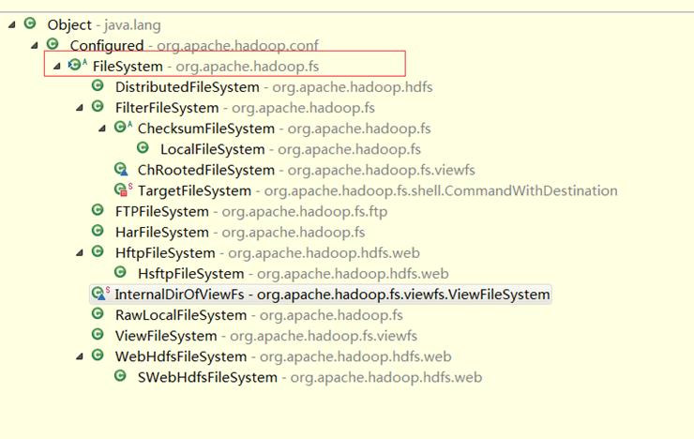Image resolution: width=694 pixels, height=439 pixels.
Task: Select ChRootedFileSystem in the hierarchy
Action: pyautogui.click(x=307, y=170)
